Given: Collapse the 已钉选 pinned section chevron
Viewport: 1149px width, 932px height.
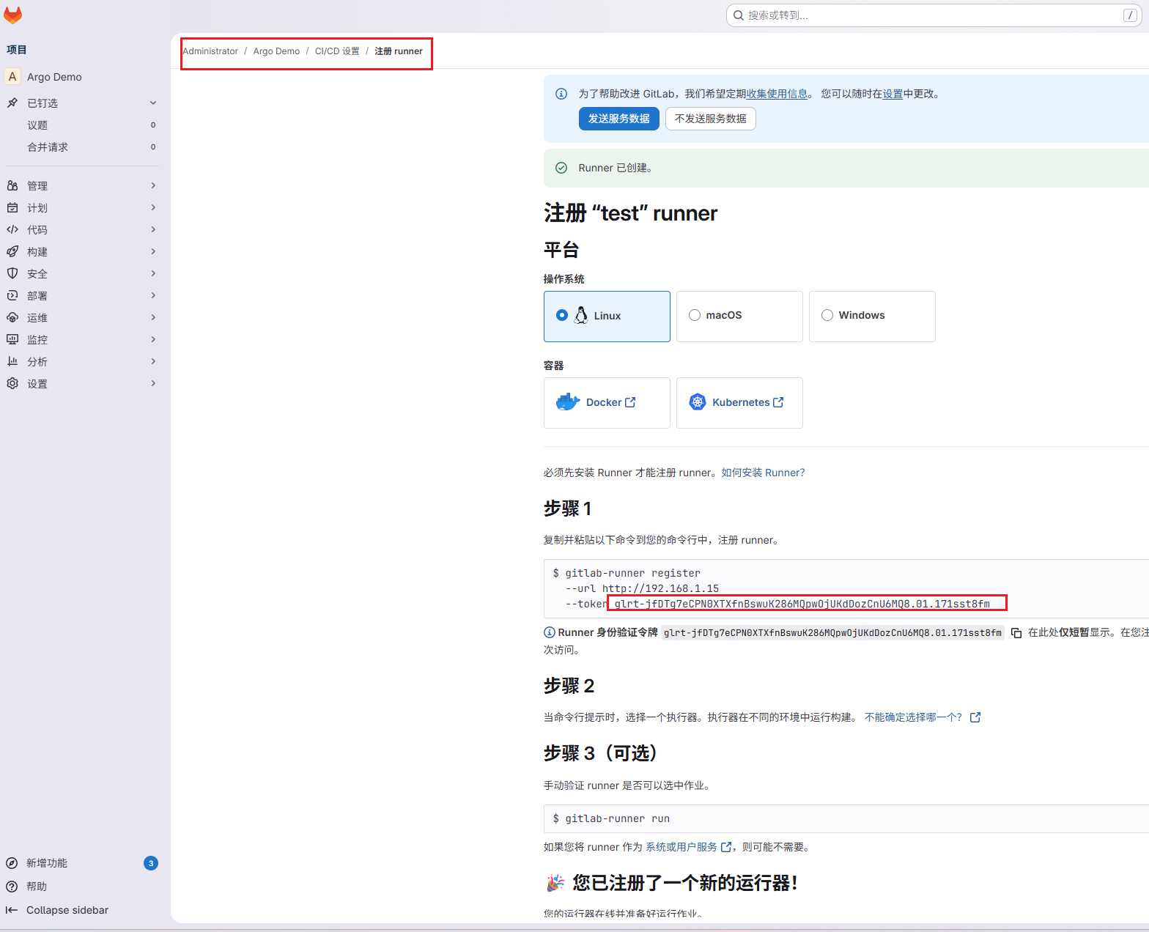Looking at the screenshot, I should coord(153,103).
